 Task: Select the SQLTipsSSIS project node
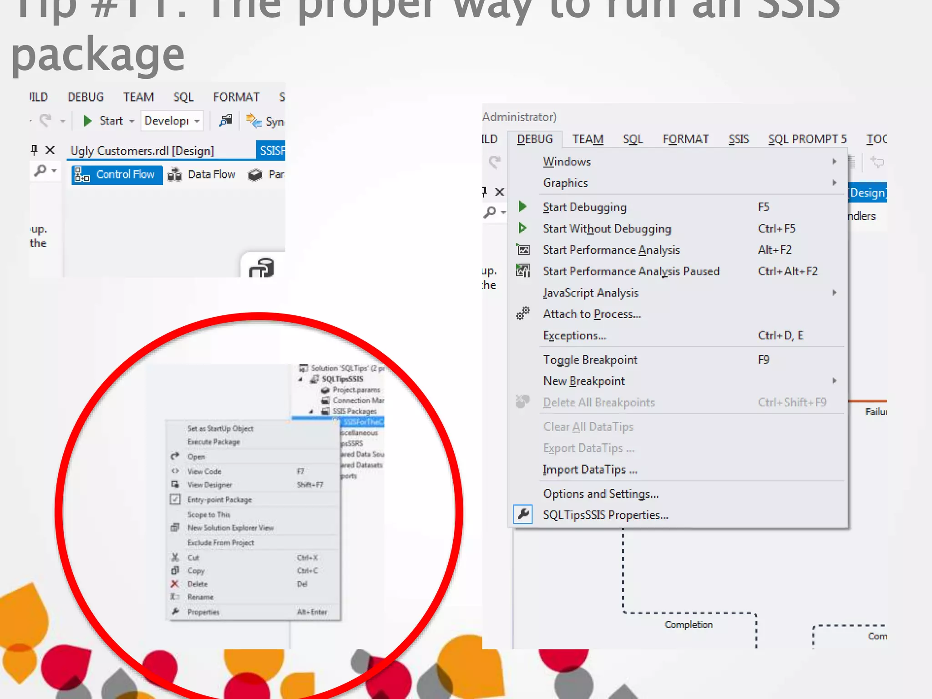point(342,379)
